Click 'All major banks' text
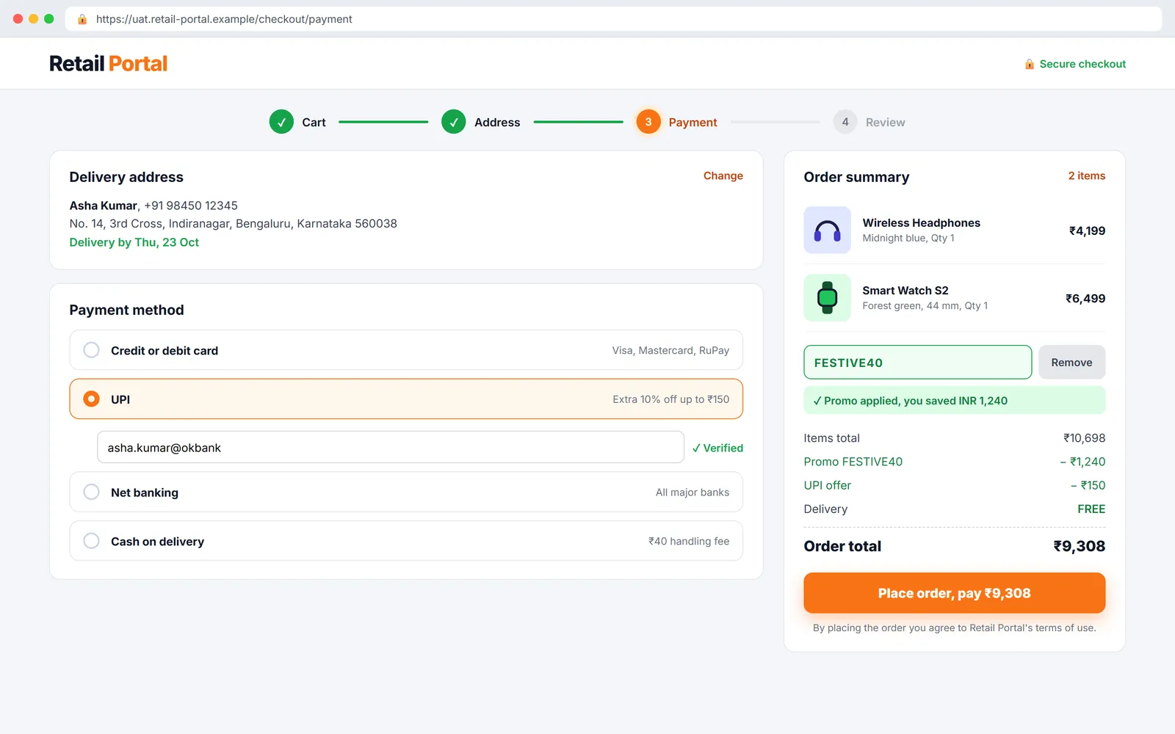1175x734 pixels. [x=692, y=493]
